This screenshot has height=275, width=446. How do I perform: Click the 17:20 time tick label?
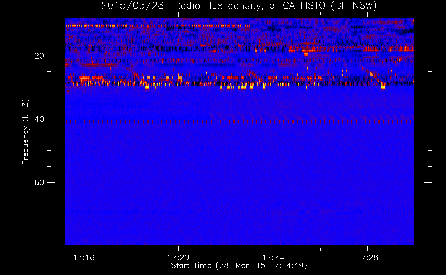point(178,258)
